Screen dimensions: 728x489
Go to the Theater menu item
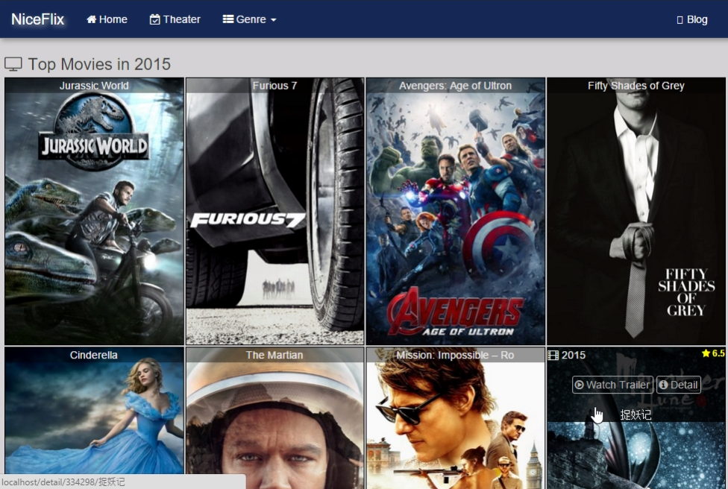point(175,19)
